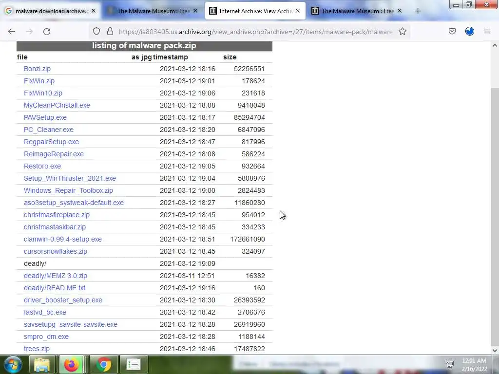This screenshot has height=374, width=499.
Task: Bookmark this page with the star
Action: coord(403,31)
